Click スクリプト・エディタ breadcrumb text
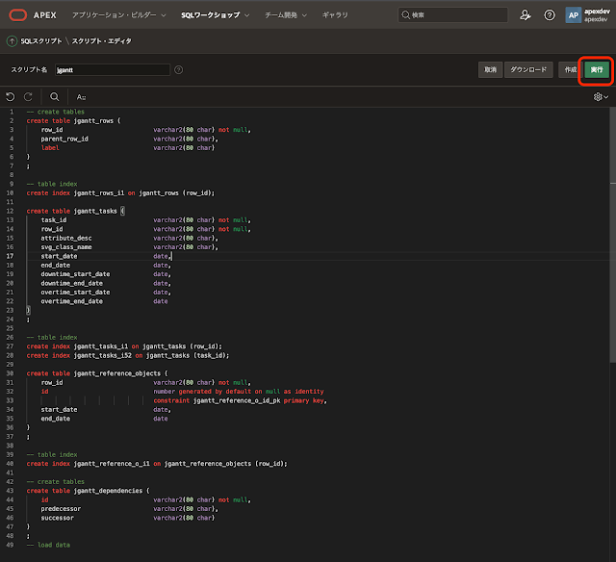Viewport: 616px width, 562px height. tap(101, 40)
